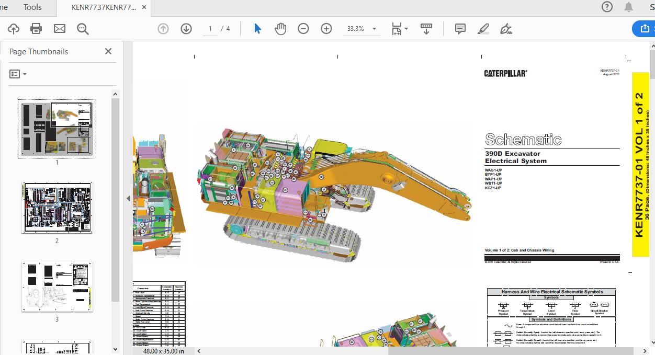Screen dimensions: 655x355
Task: Click the '48.00 x 35.00 in' page size
Action: click(164, 351)
